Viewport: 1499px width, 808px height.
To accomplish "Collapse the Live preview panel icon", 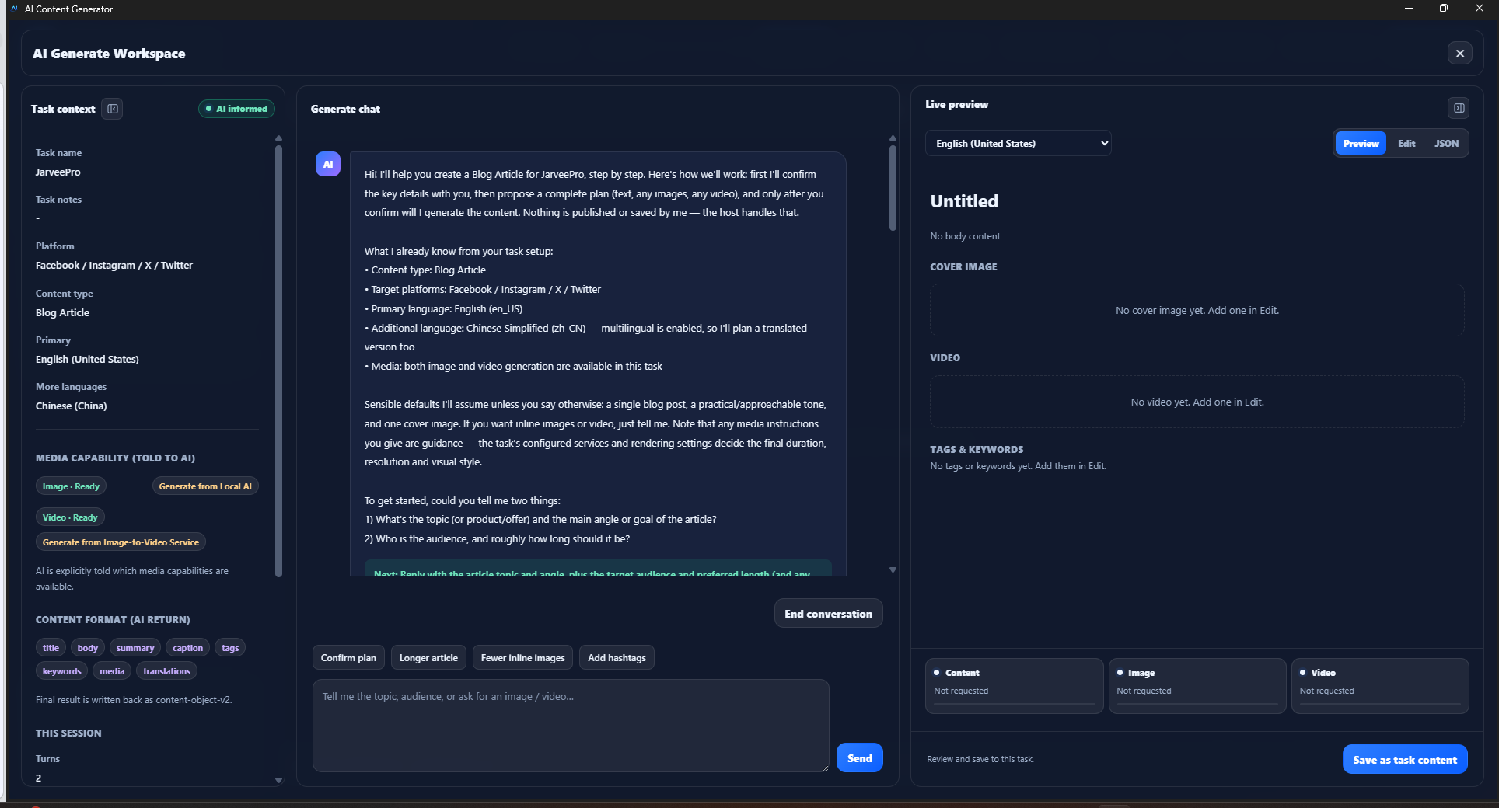I will point(1459,108).
